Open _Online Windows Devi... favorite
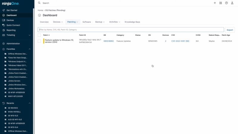This screenshot has width=238, height=134. click(x=17, y=85)
